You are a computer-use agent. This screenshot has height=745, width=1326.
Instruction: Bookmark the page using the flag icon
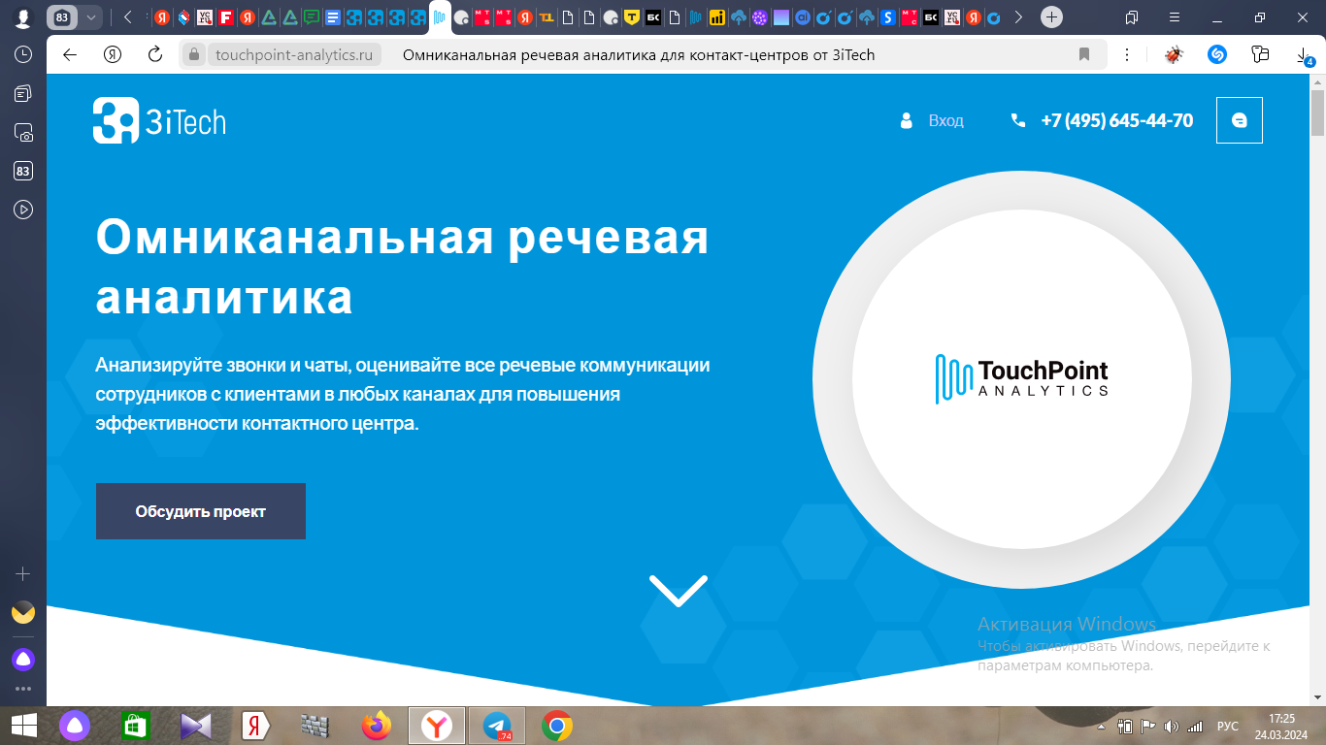(1084, 55)
